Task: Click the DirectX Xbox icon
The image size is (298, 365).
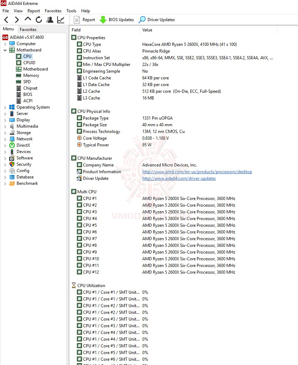Action: click(x=12, y=145)
